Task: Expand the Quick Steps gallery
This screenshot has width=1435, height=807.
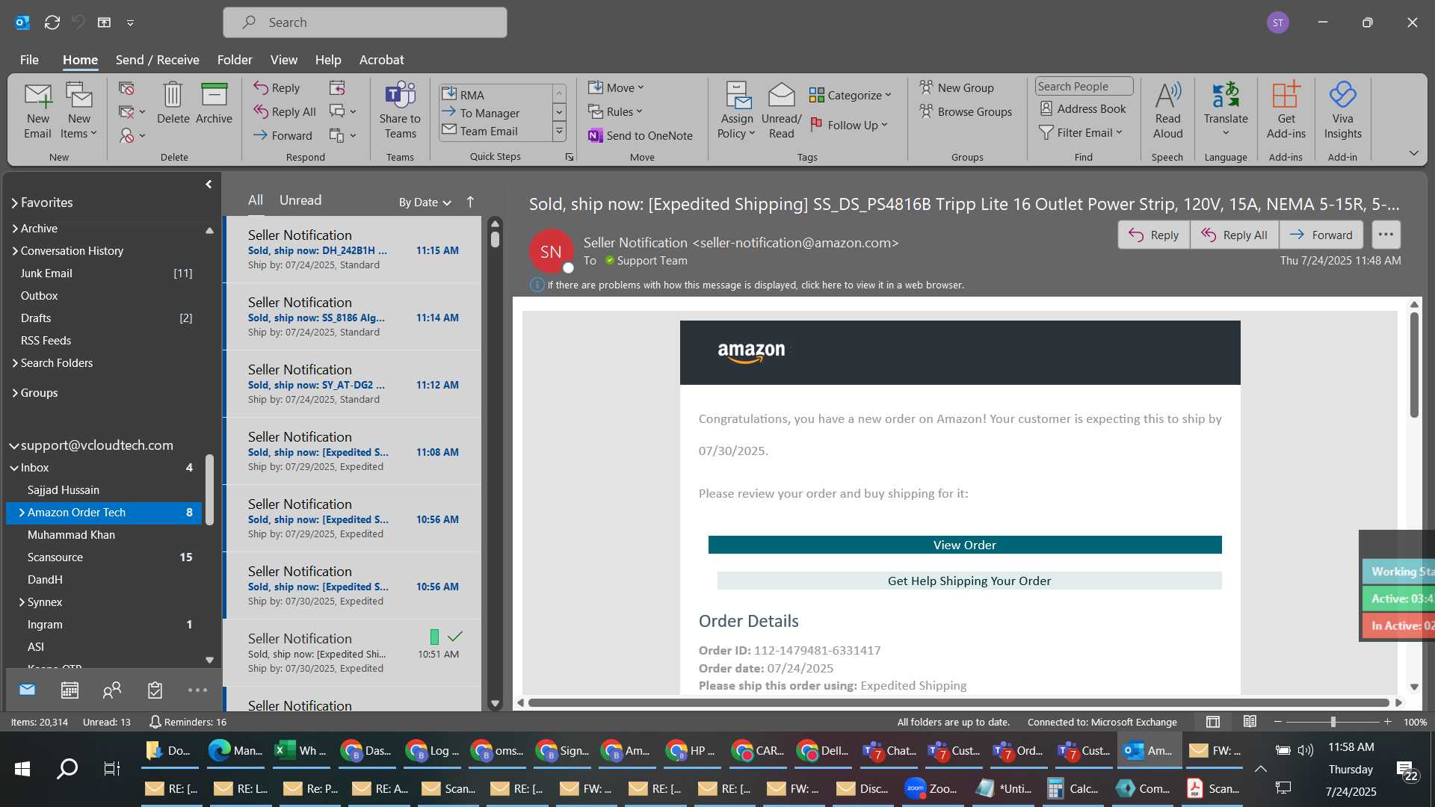Action: click(x=559, y=132)
